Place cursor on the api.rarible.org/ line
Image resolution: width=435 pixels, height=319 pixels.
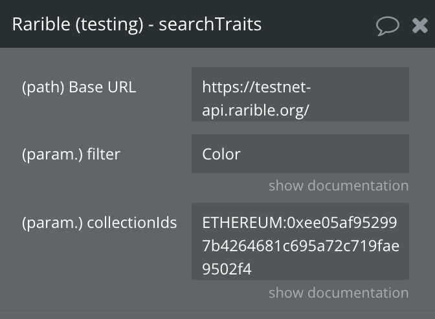click(x=255, y=110)
